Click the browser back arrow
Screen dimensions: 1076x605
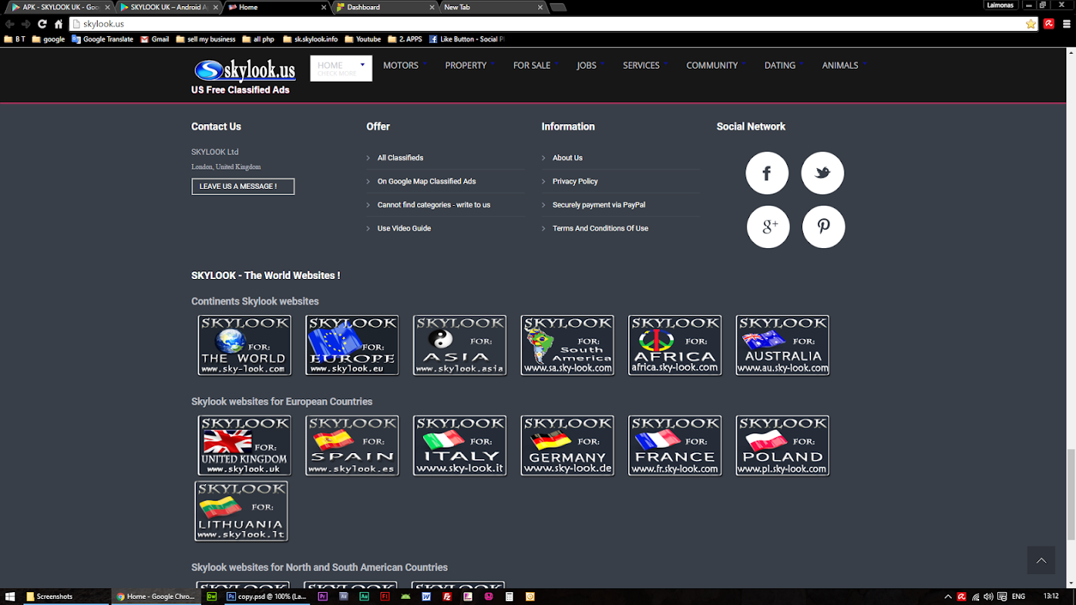point(10,24)
